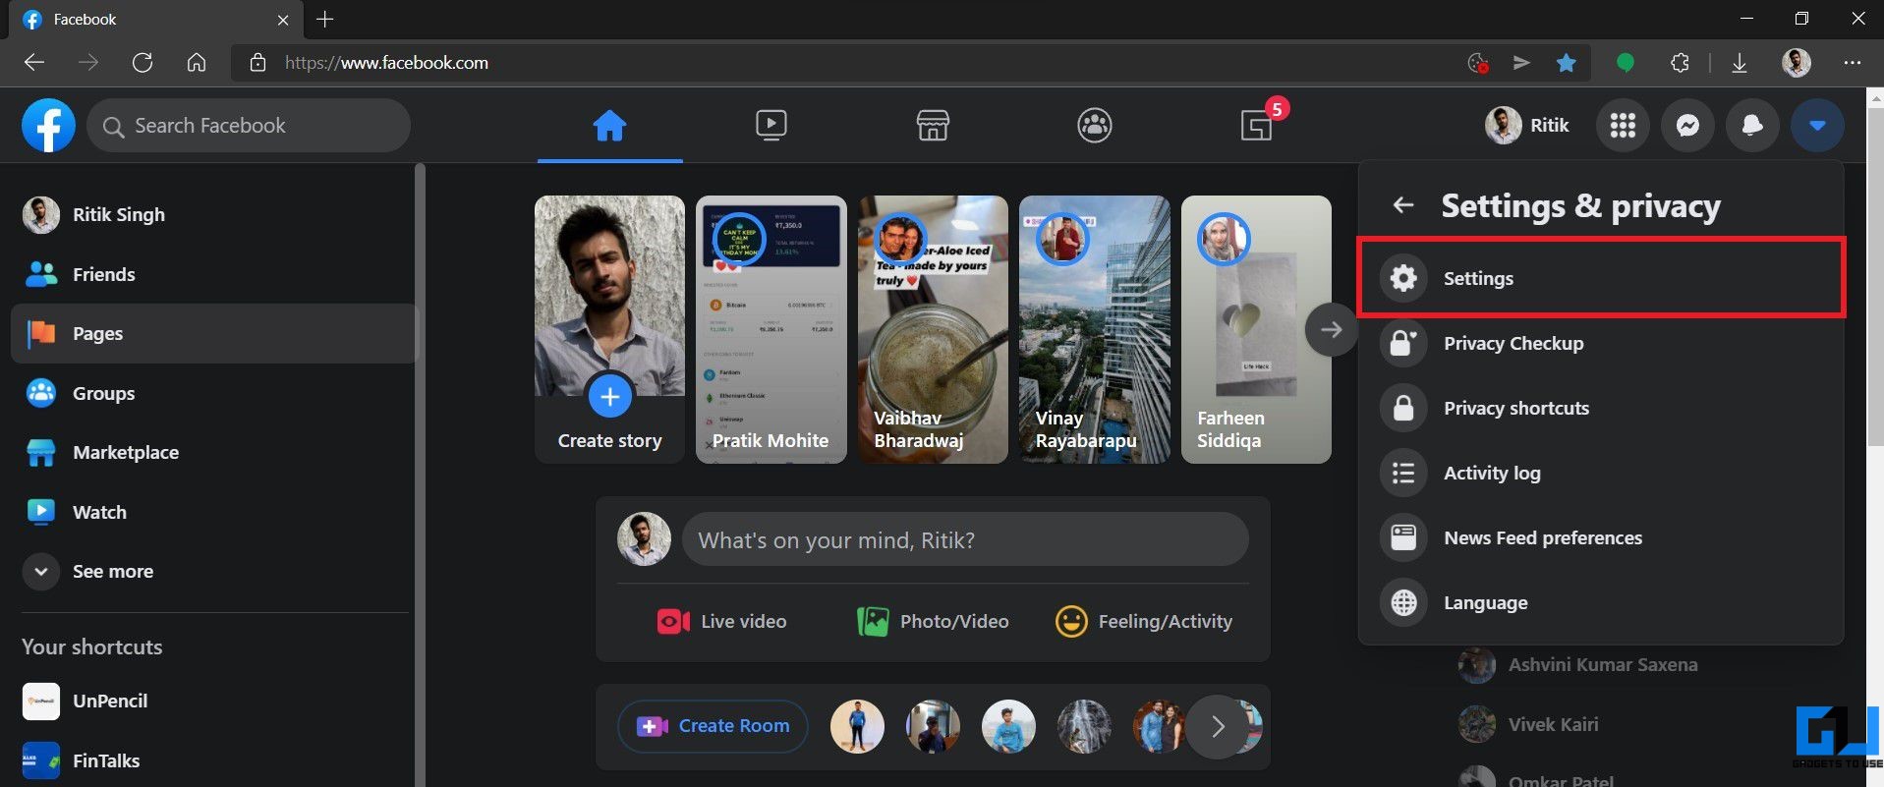Image resolution: width=1884 pixels, height=787 pixels.
Task: Click the green extension icon in toolbar
Action: click(1626, 63)
